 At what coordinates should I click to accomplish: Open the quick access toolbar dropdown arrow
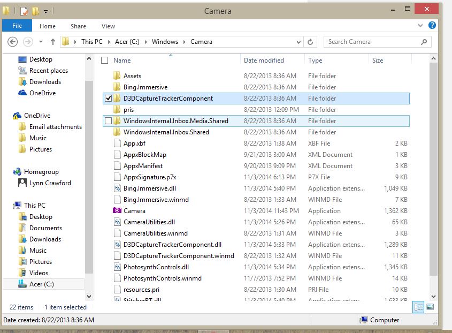pyautogui.click(x=45, y=12)
